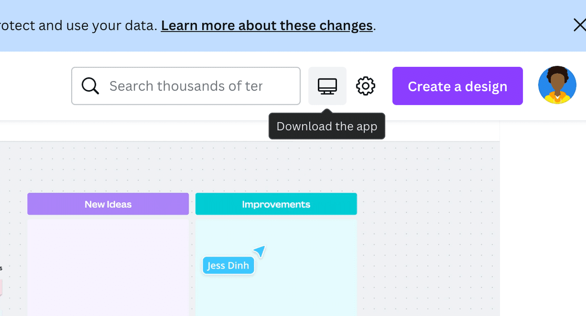Click the white header area left of search

point(34,86)
